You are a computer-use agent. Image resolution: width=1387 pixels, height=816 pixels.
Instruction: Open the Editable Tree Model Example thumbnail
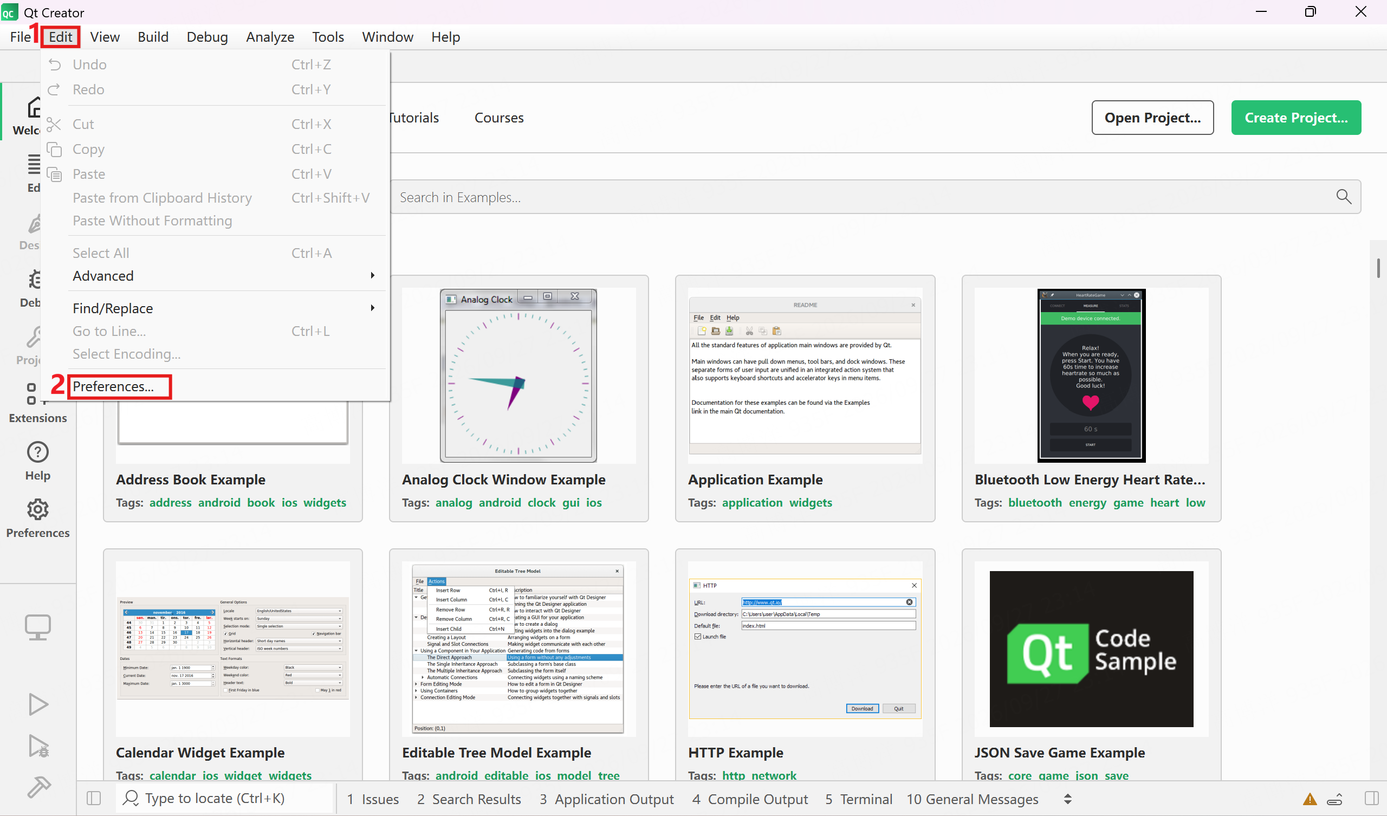tap(518, 649)
